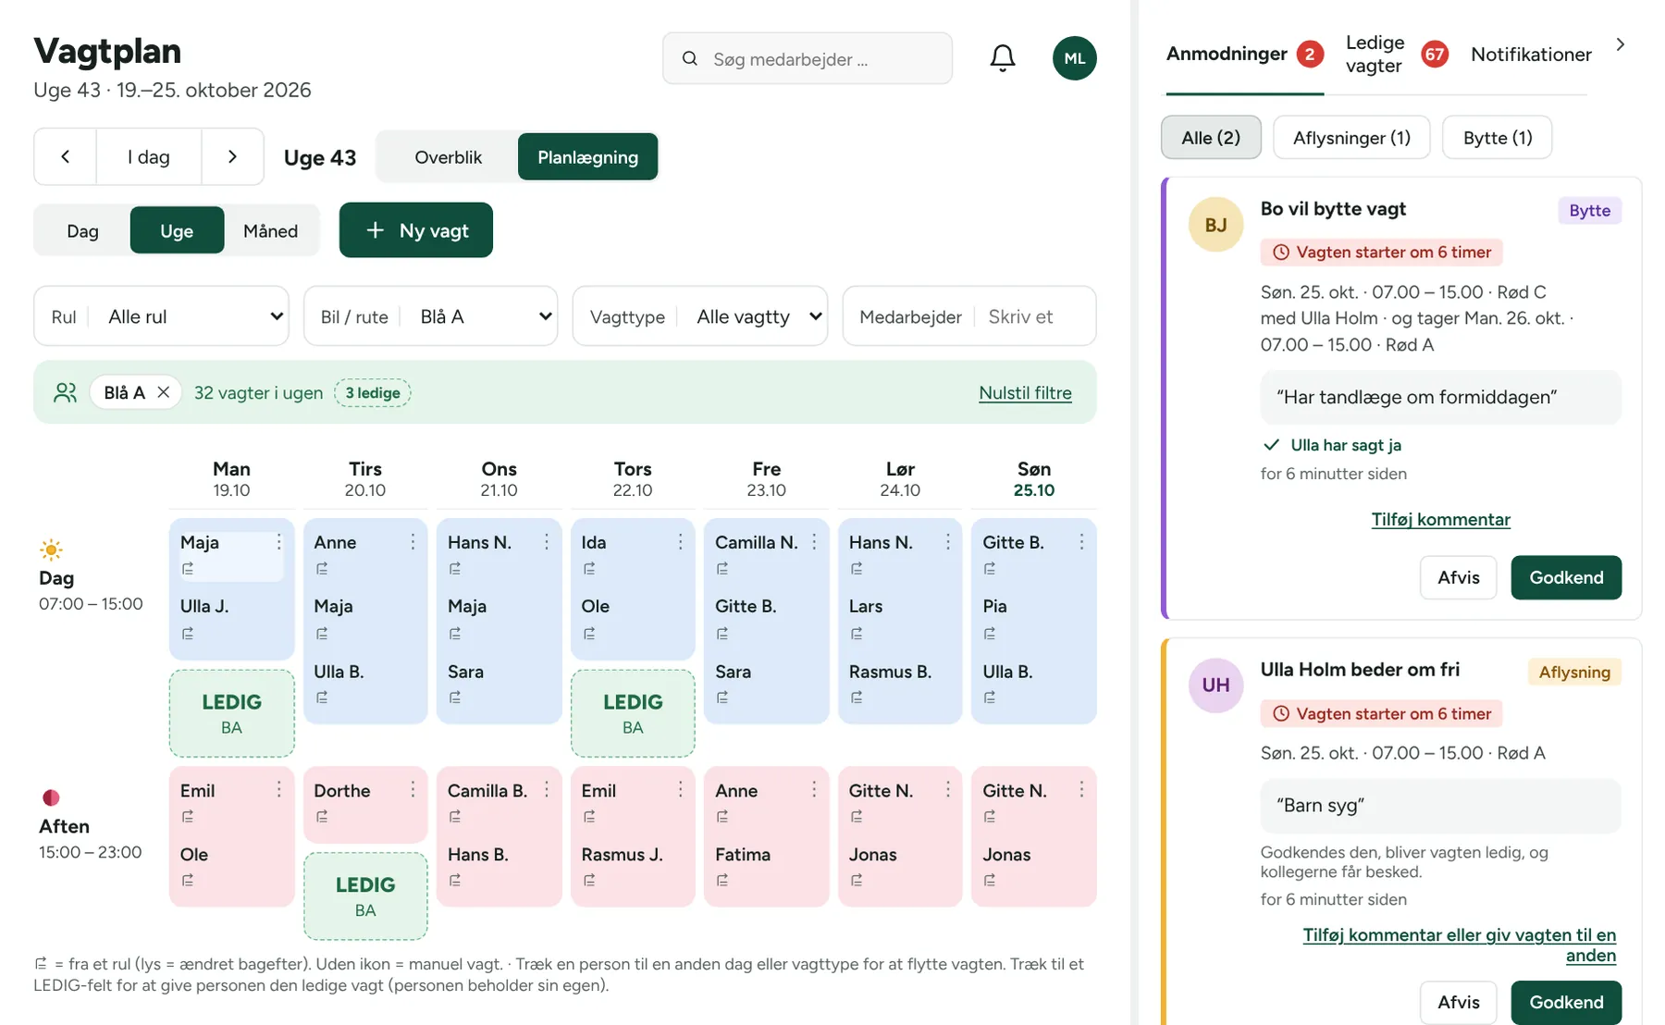
Task: Click Nulstil filtre link
Action: click(x=1025, y=392)
